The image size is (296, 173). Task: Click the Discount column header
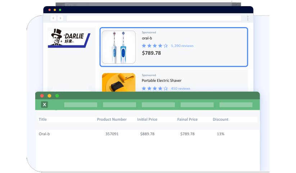[x=220, y=120]
